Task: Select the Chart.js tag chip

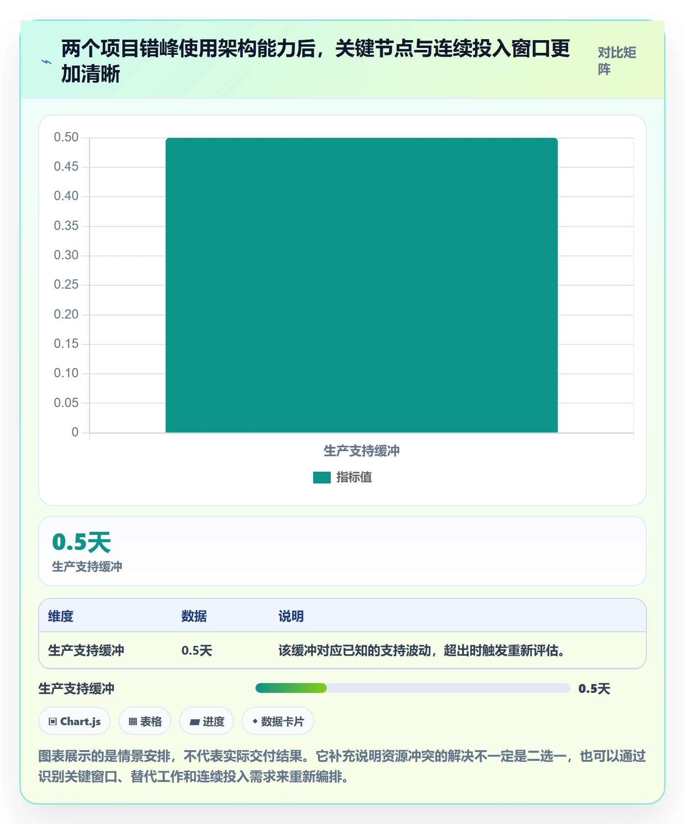Action: point(74,721)
